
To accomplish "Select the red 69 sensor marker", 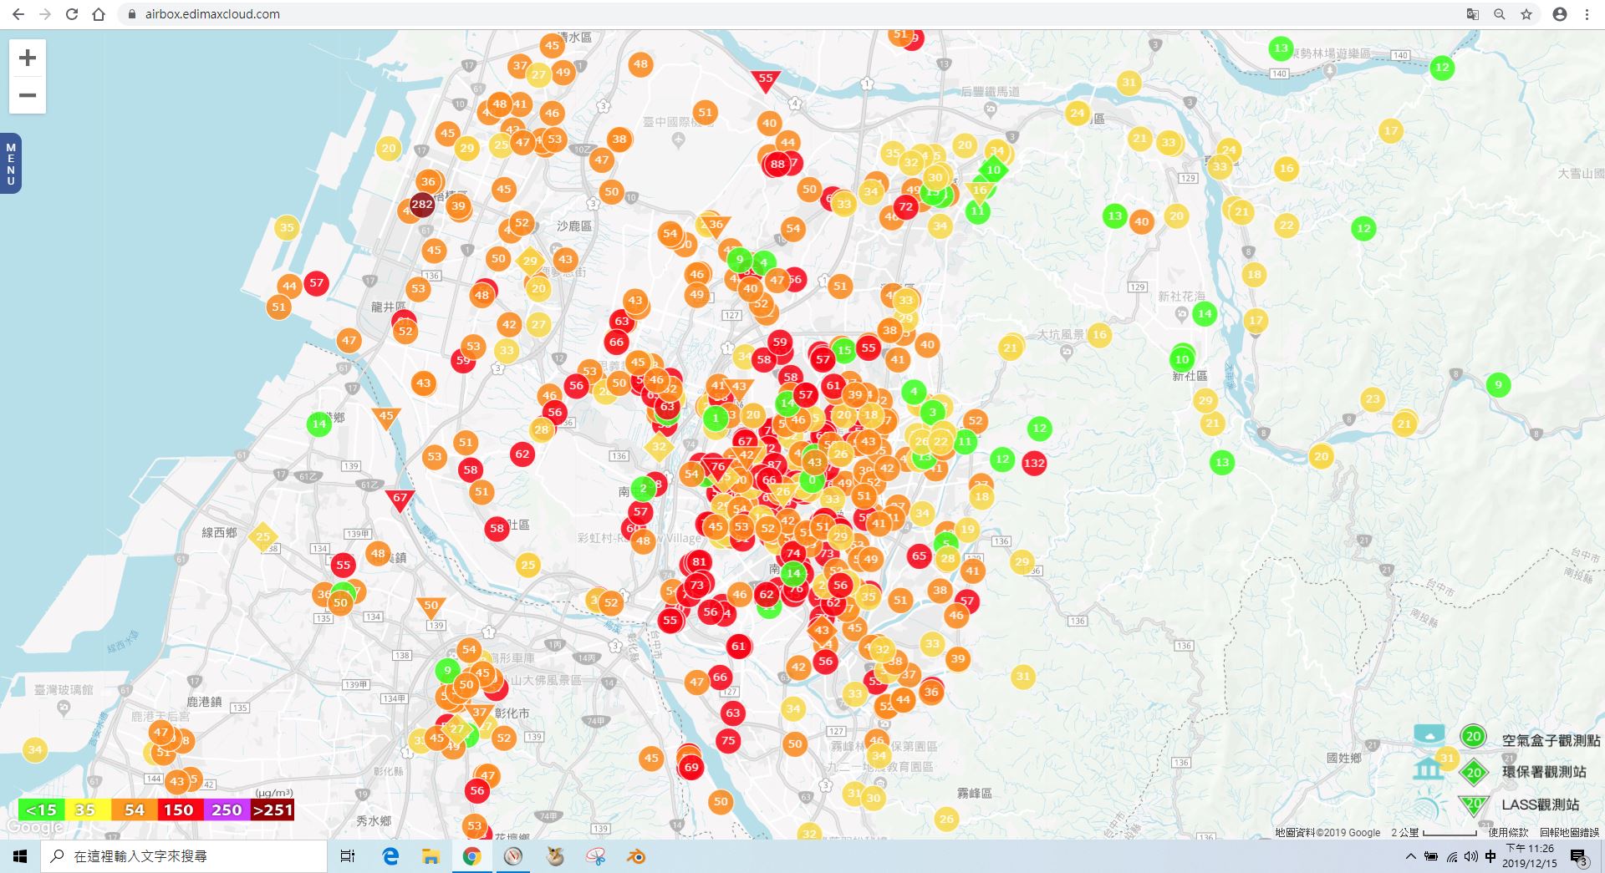I will (x=691, y=767).
